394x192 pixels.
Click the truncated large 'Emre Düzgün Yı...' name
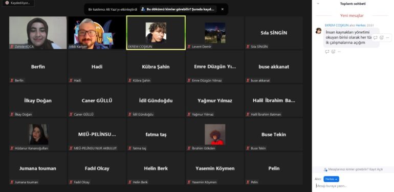(x=215, y=67)
